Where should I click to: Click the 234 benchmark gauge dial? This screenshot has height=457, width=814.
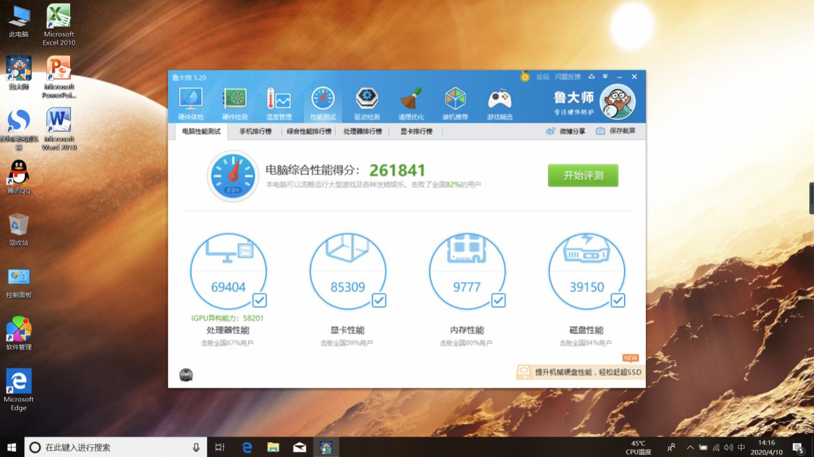coord(232,175)
